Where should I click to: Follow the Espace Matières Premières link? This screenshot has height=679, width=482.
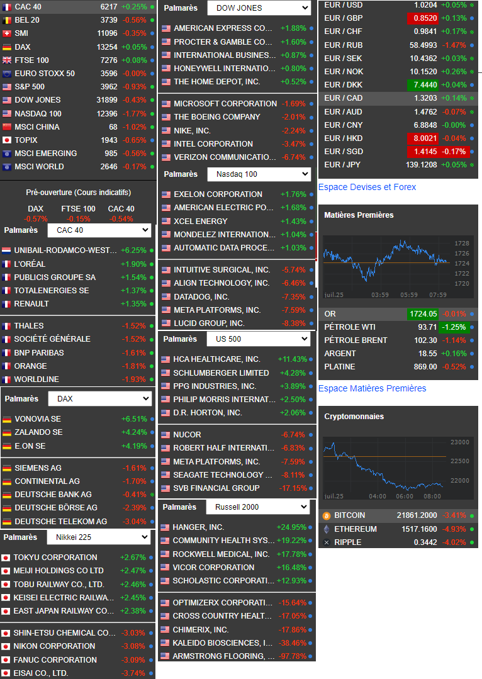pos(372,388)
